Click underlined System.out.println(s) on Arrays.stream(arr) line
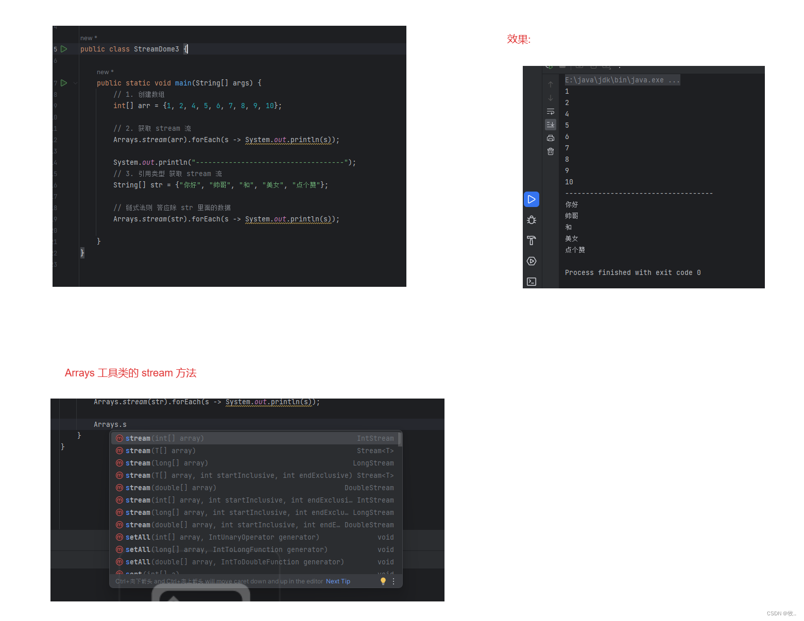Screen dimensions: 804x621 (x=288, y=140)
